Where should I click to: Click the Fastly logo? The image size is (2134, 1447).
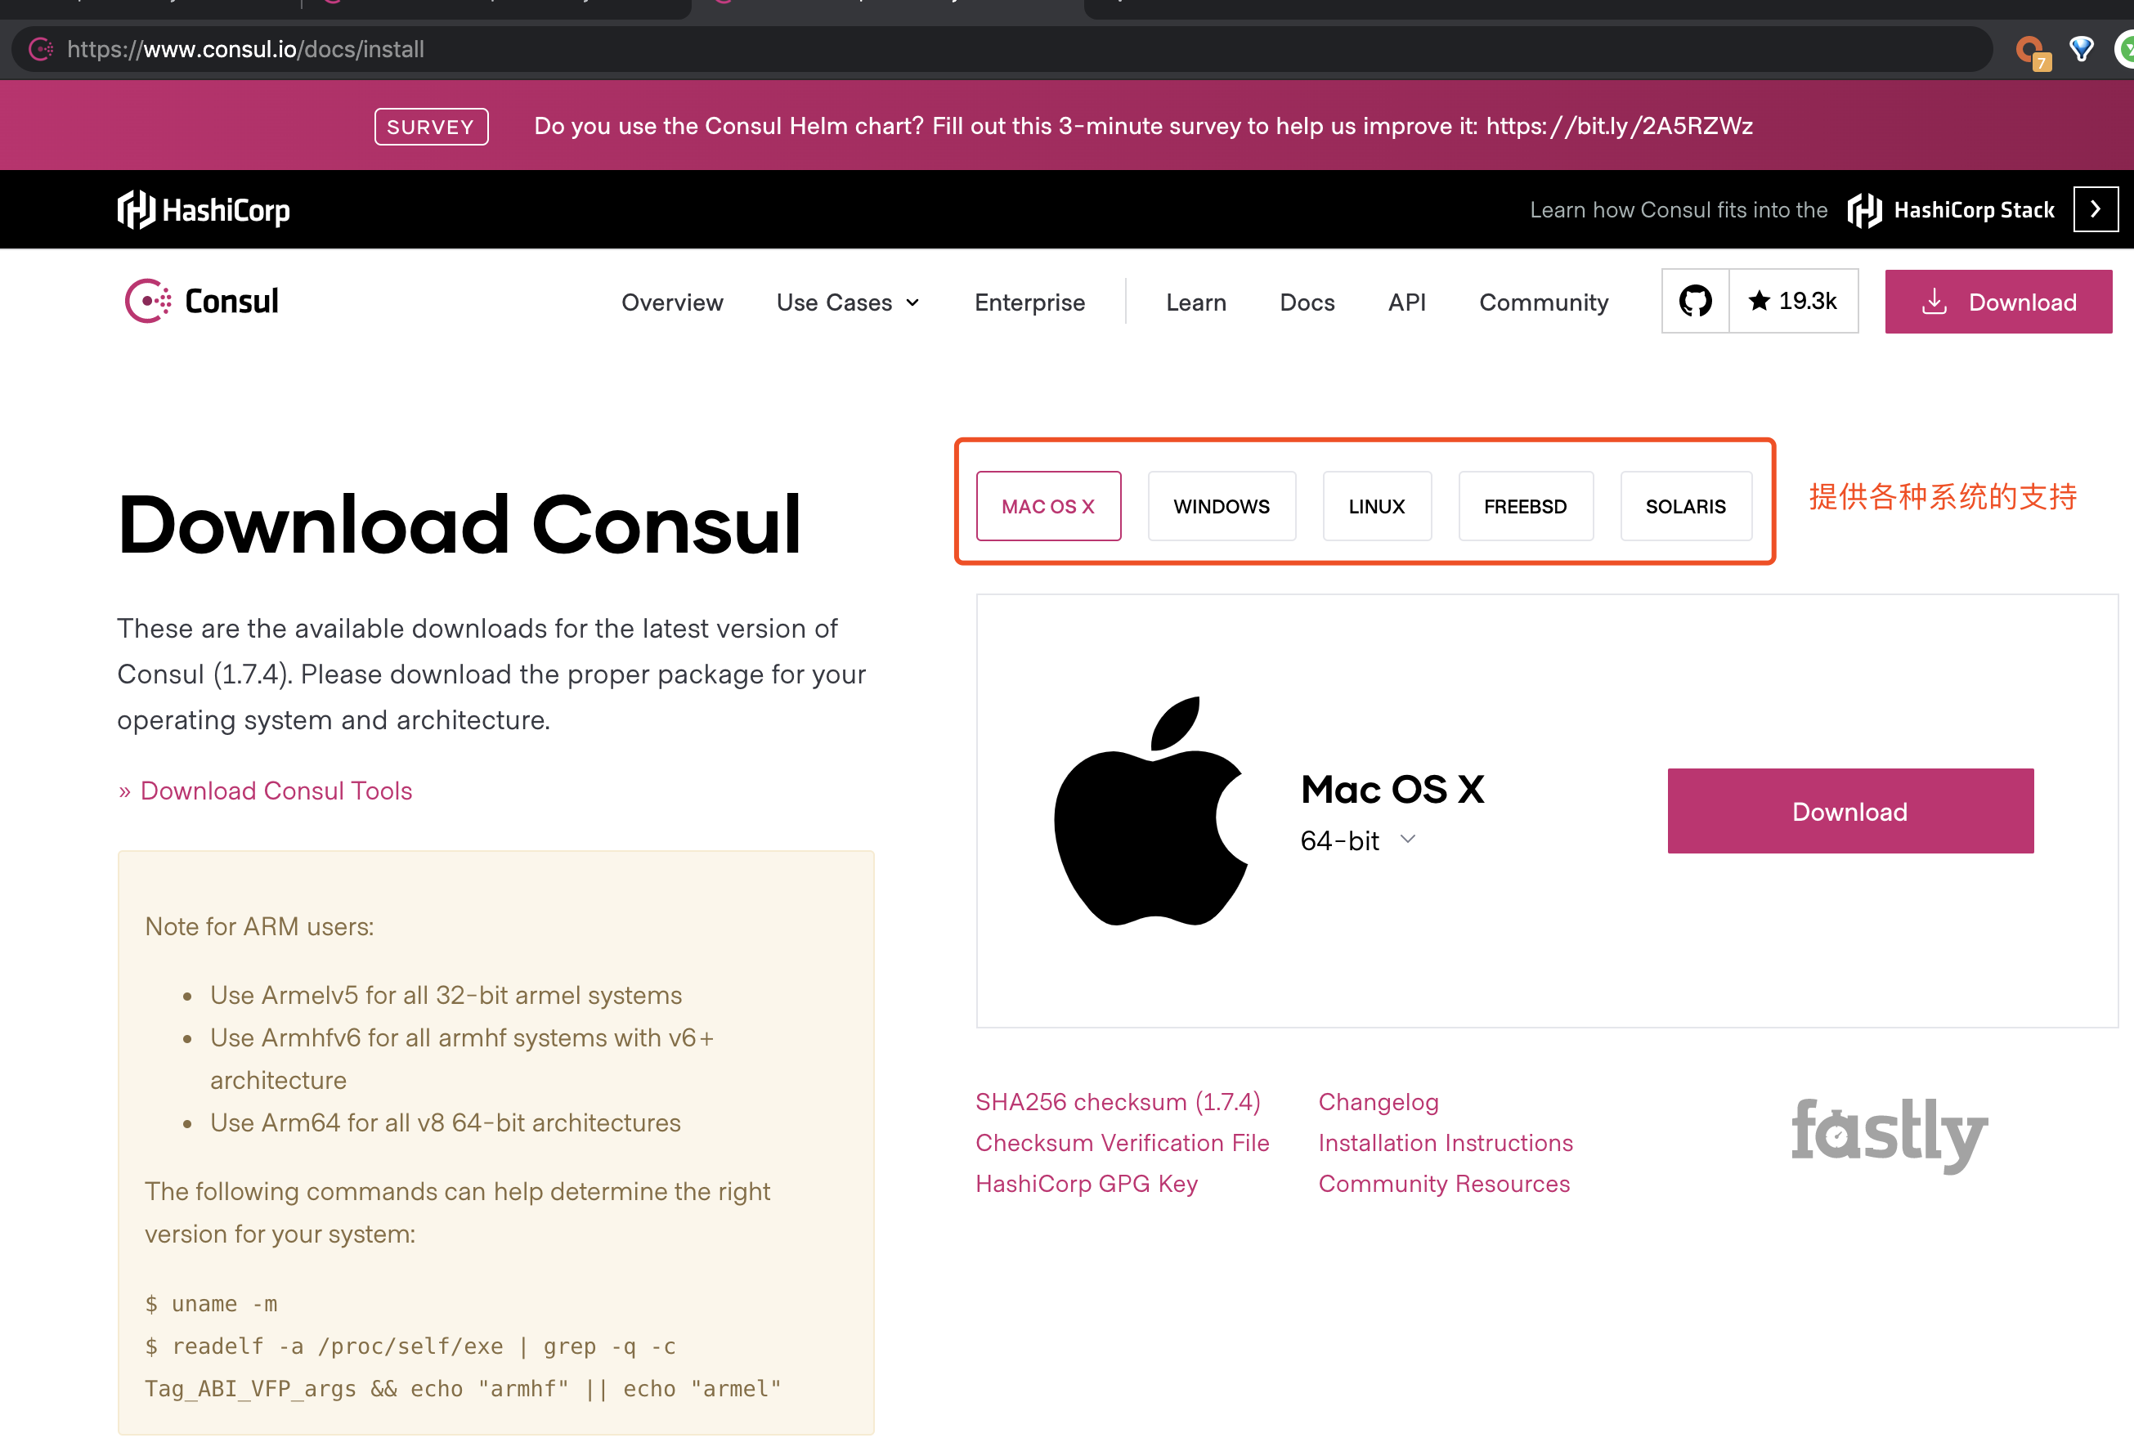point(1890,1134)
